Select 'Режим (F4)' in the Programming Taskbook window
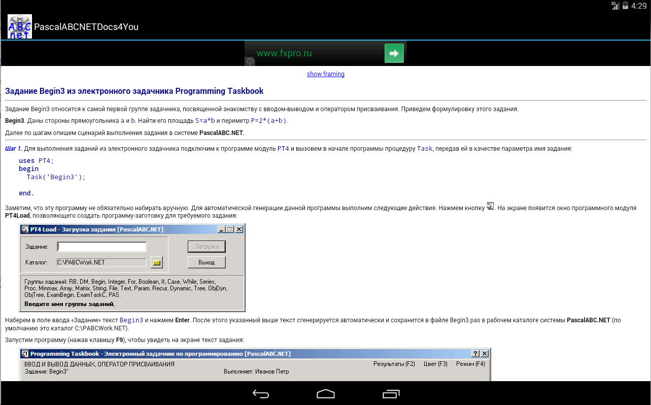This screenshot has height=405, width=651. point(470,364)
